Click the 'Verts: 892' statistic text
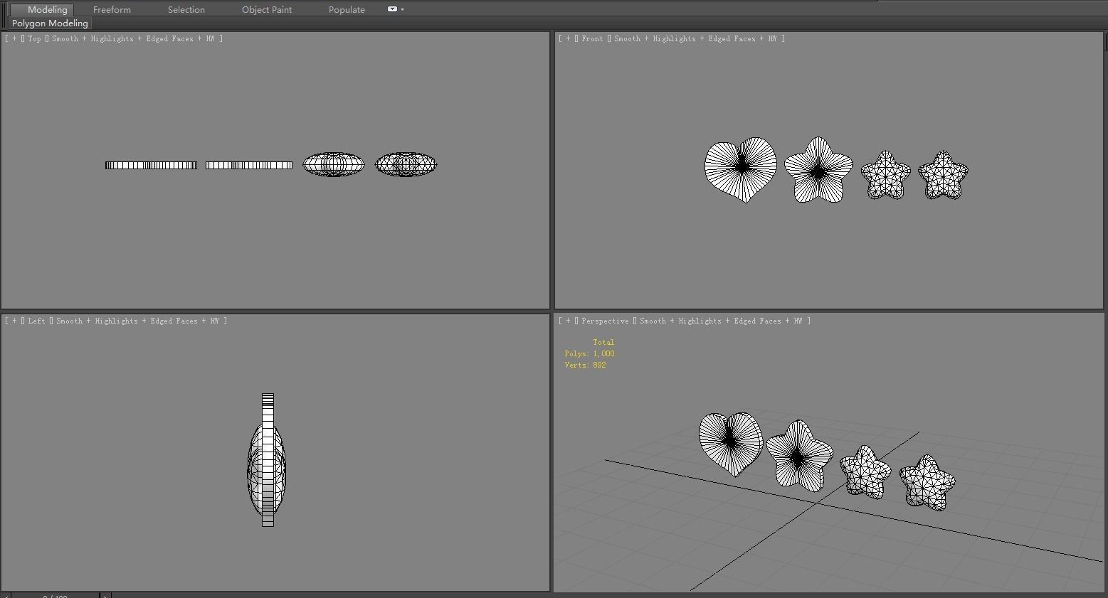Screen dimensions: 1108x598 [585, 365]
